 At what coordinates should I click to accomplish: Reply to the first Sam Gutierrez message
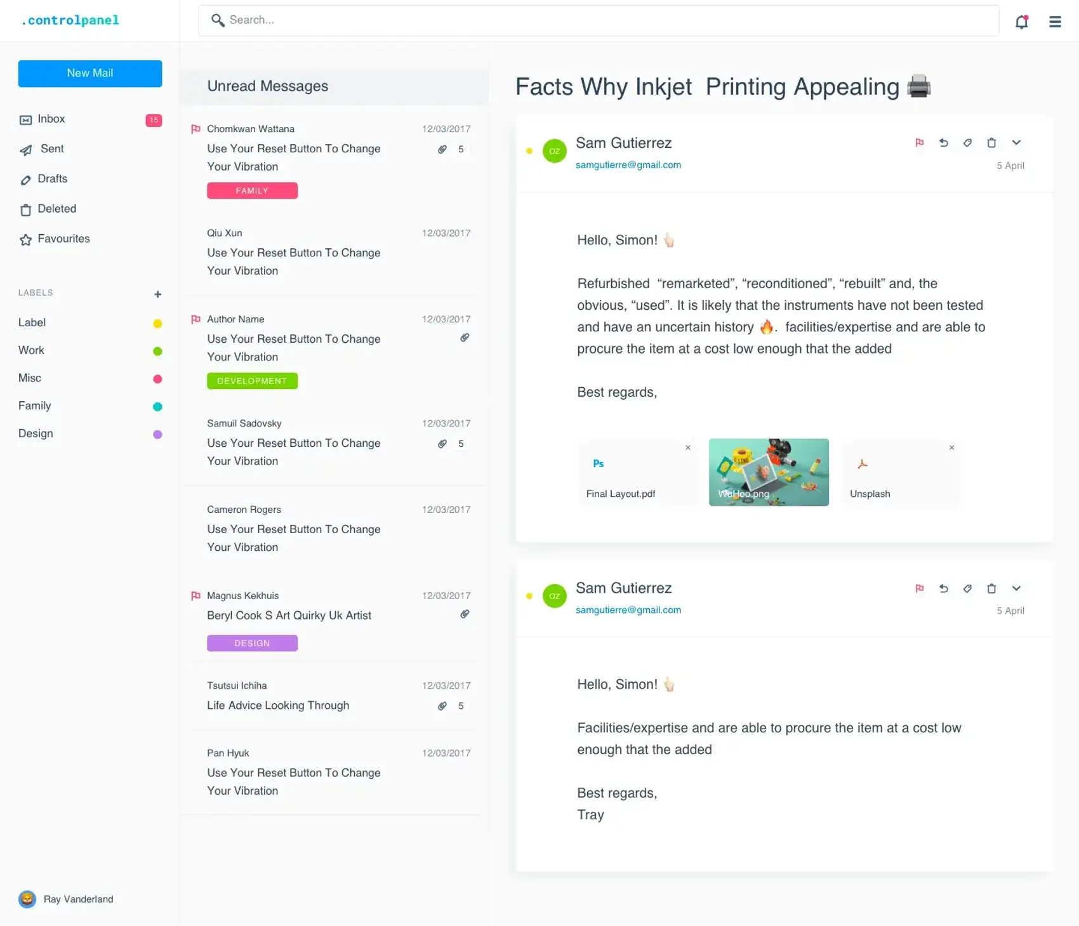click(x=943, y=143)
